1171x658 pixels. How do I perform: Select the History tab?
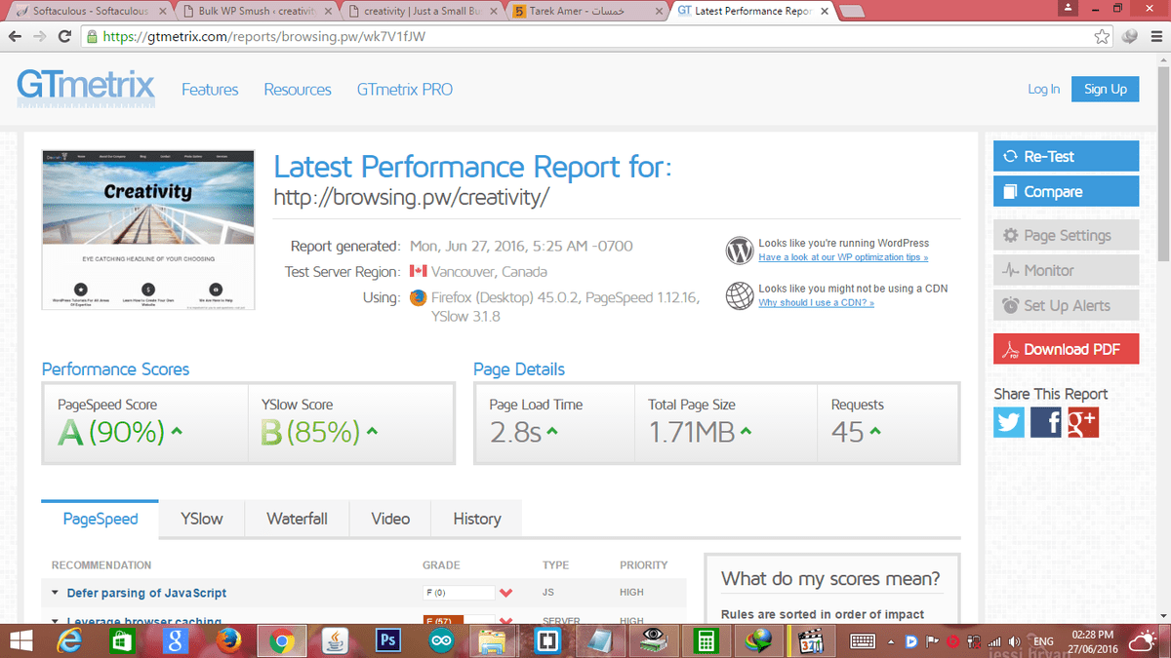(x=477, y=519)
